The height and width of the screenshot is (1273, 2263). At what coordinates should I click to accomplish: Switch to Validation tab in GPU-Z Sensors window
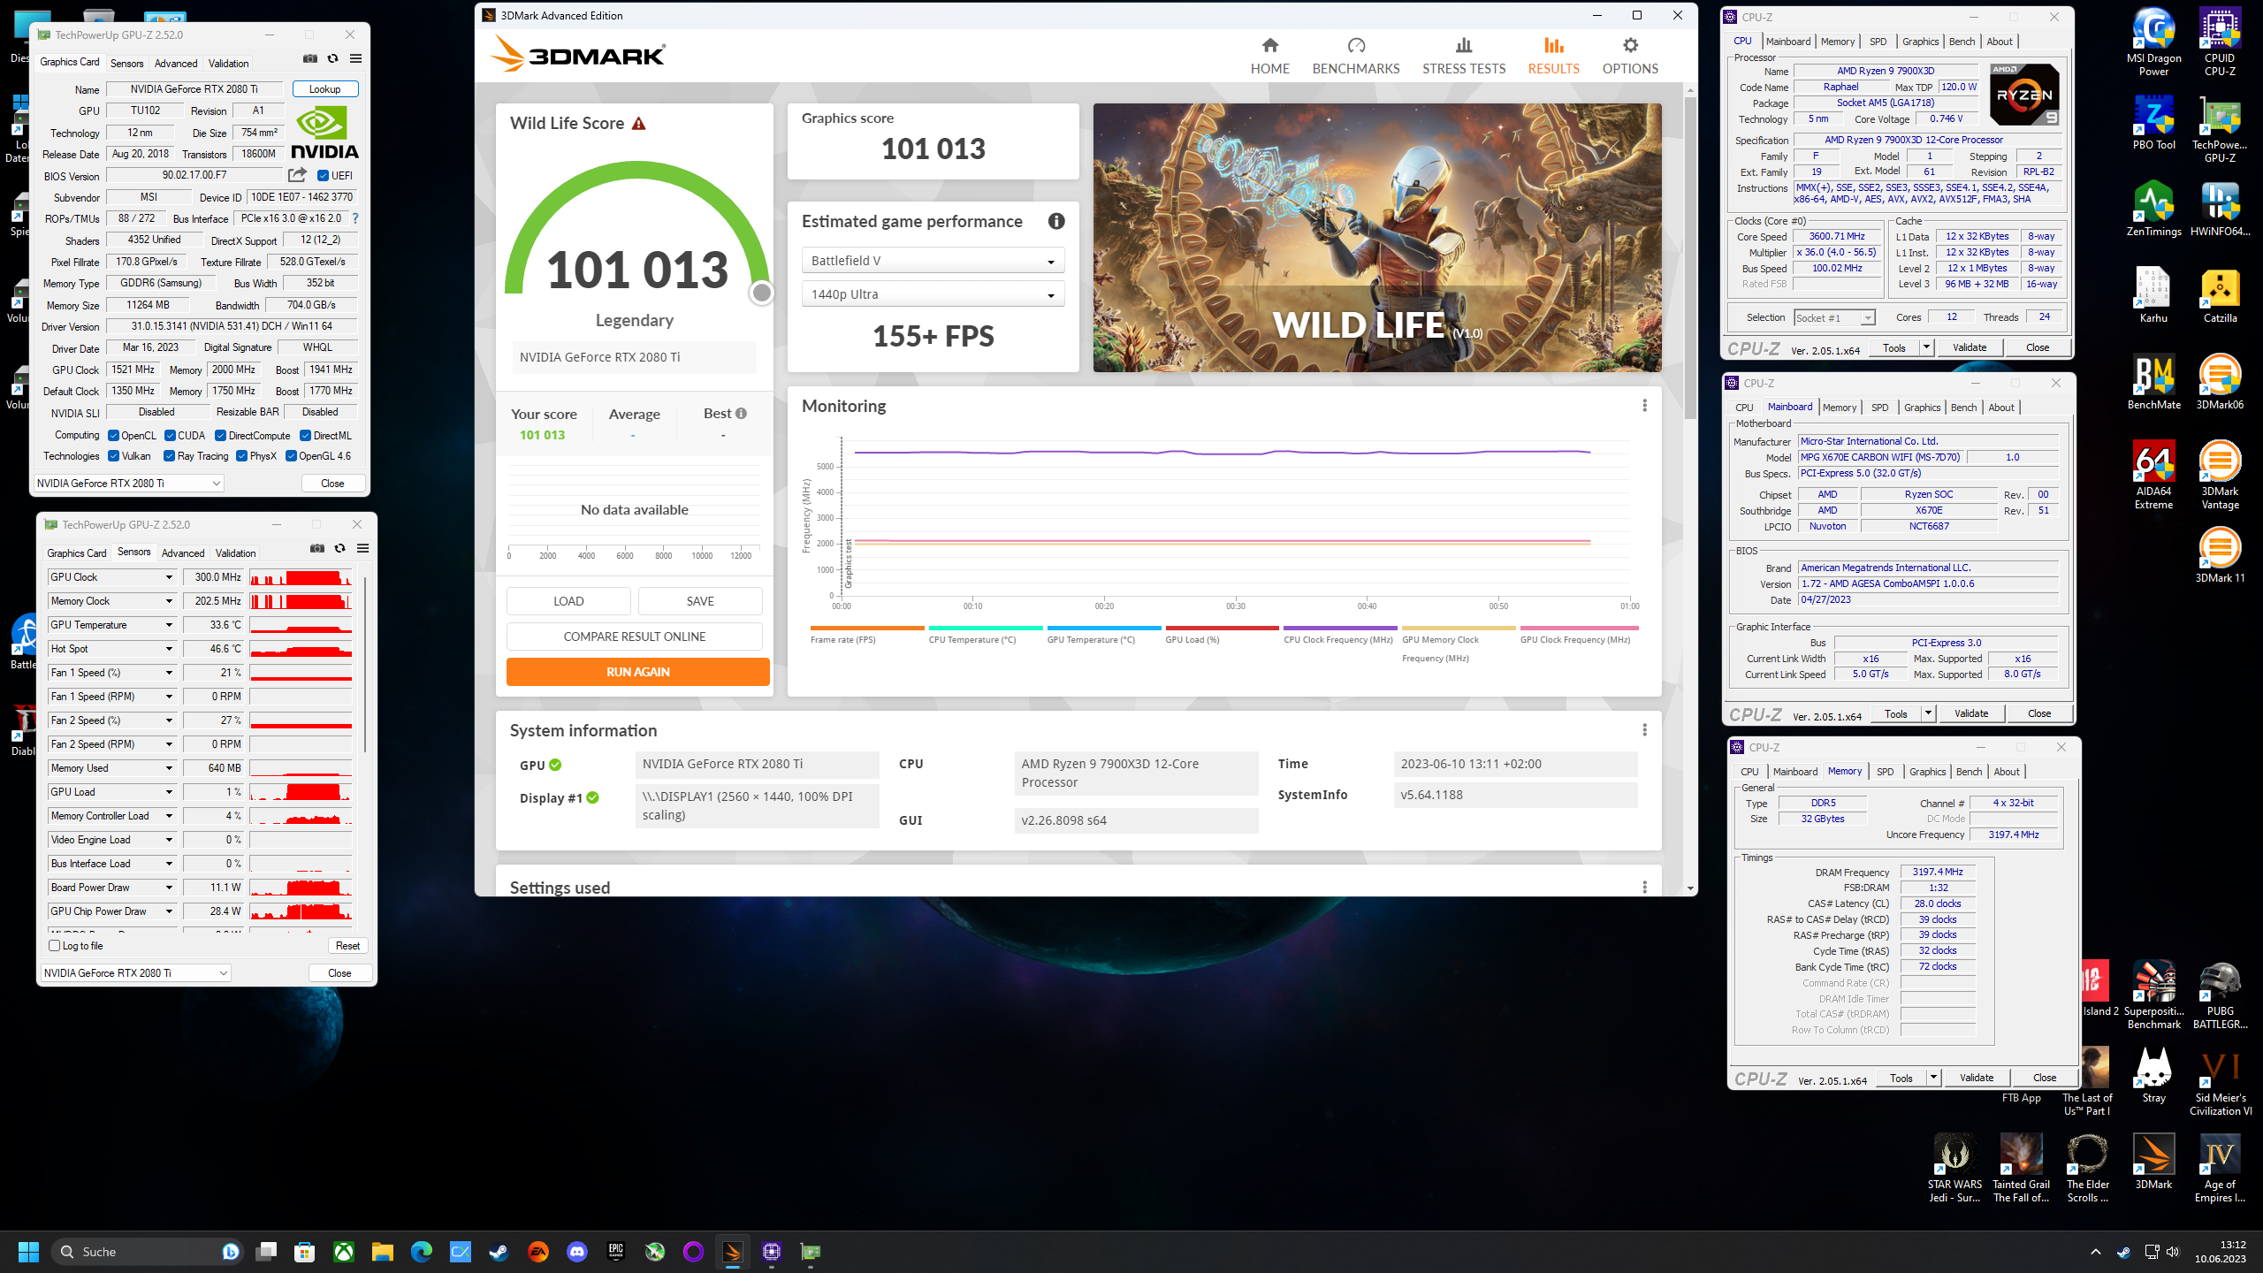coord(235,553)
